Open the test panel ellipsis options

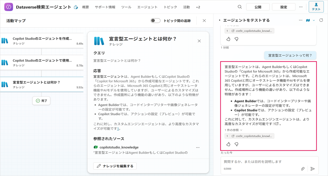[x=301, y=20]
